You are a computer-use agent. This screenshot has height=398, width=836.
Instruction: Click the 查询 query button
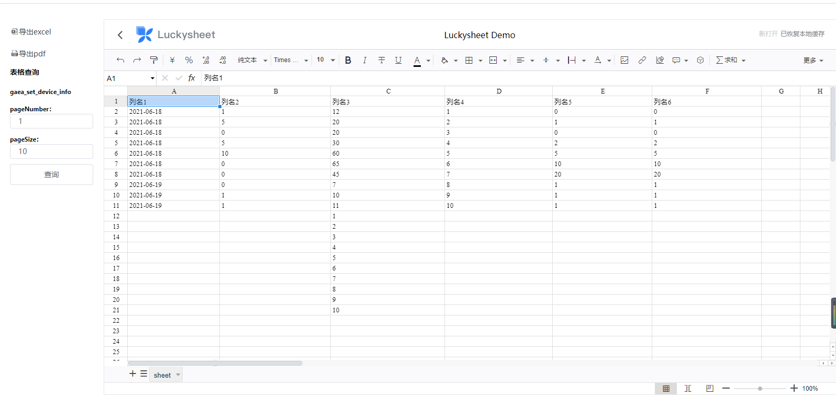pos(51,174)
